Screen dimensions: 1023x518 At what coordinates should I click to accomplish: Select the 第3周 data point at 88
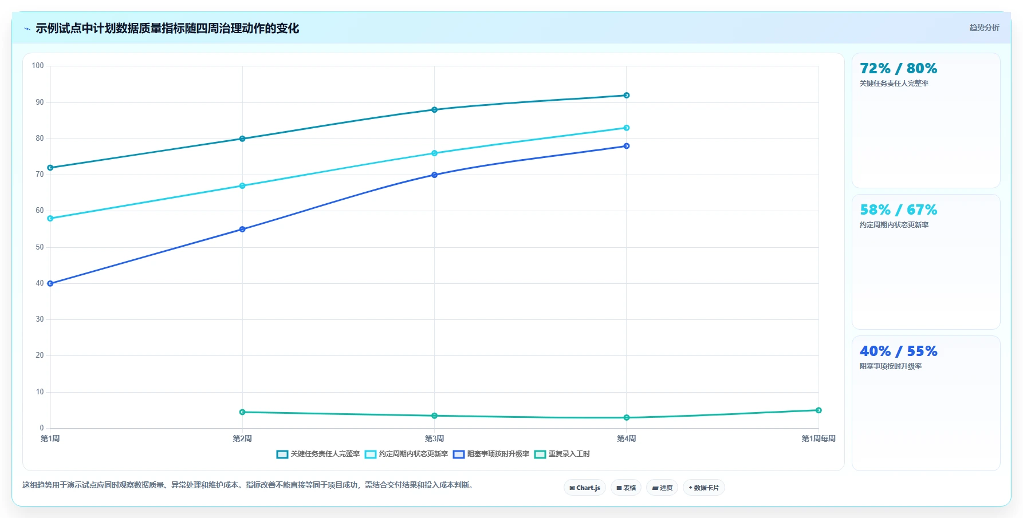click(434, 110)
